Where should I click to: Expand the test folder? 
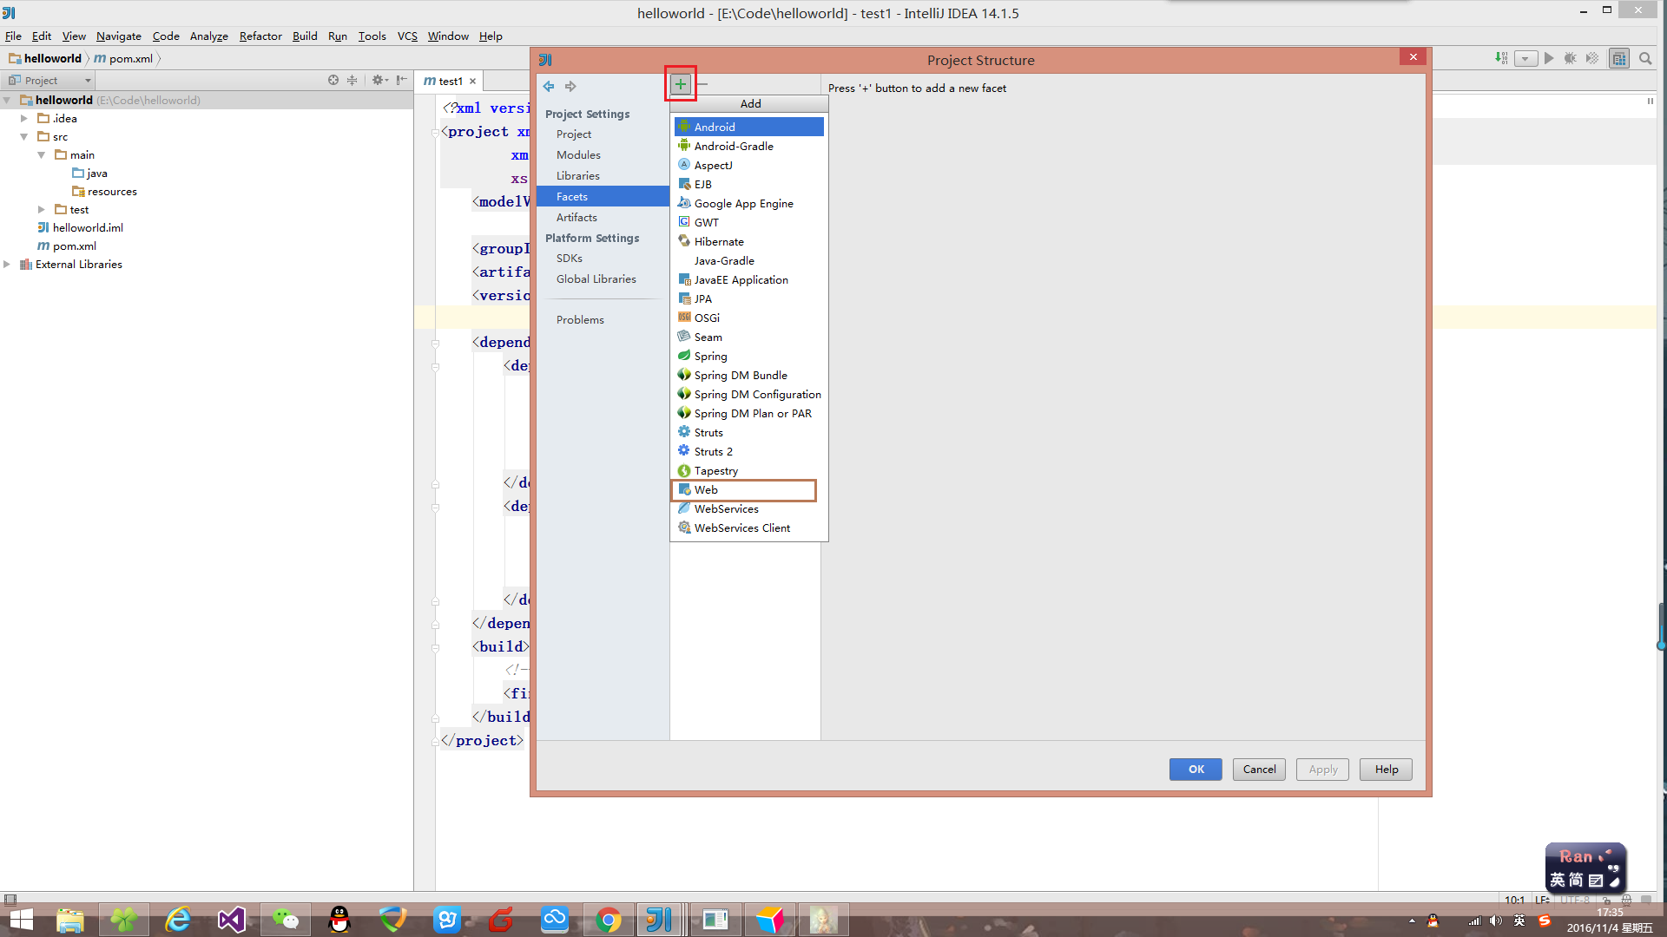[42, 210]
